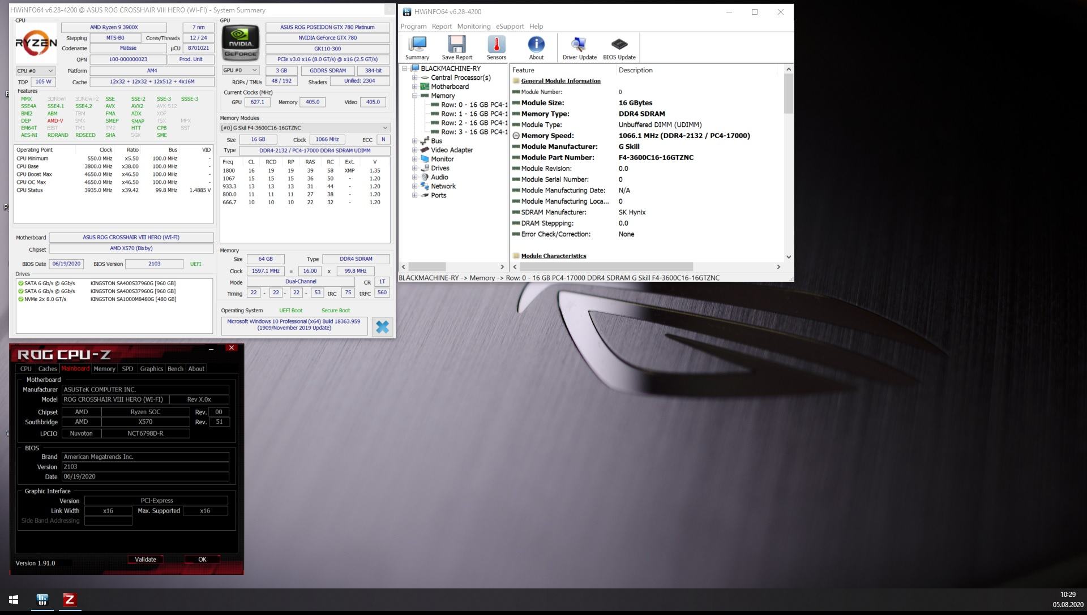Click Module Characteristics section heading

pyautogui.click(x=553, y=256)
